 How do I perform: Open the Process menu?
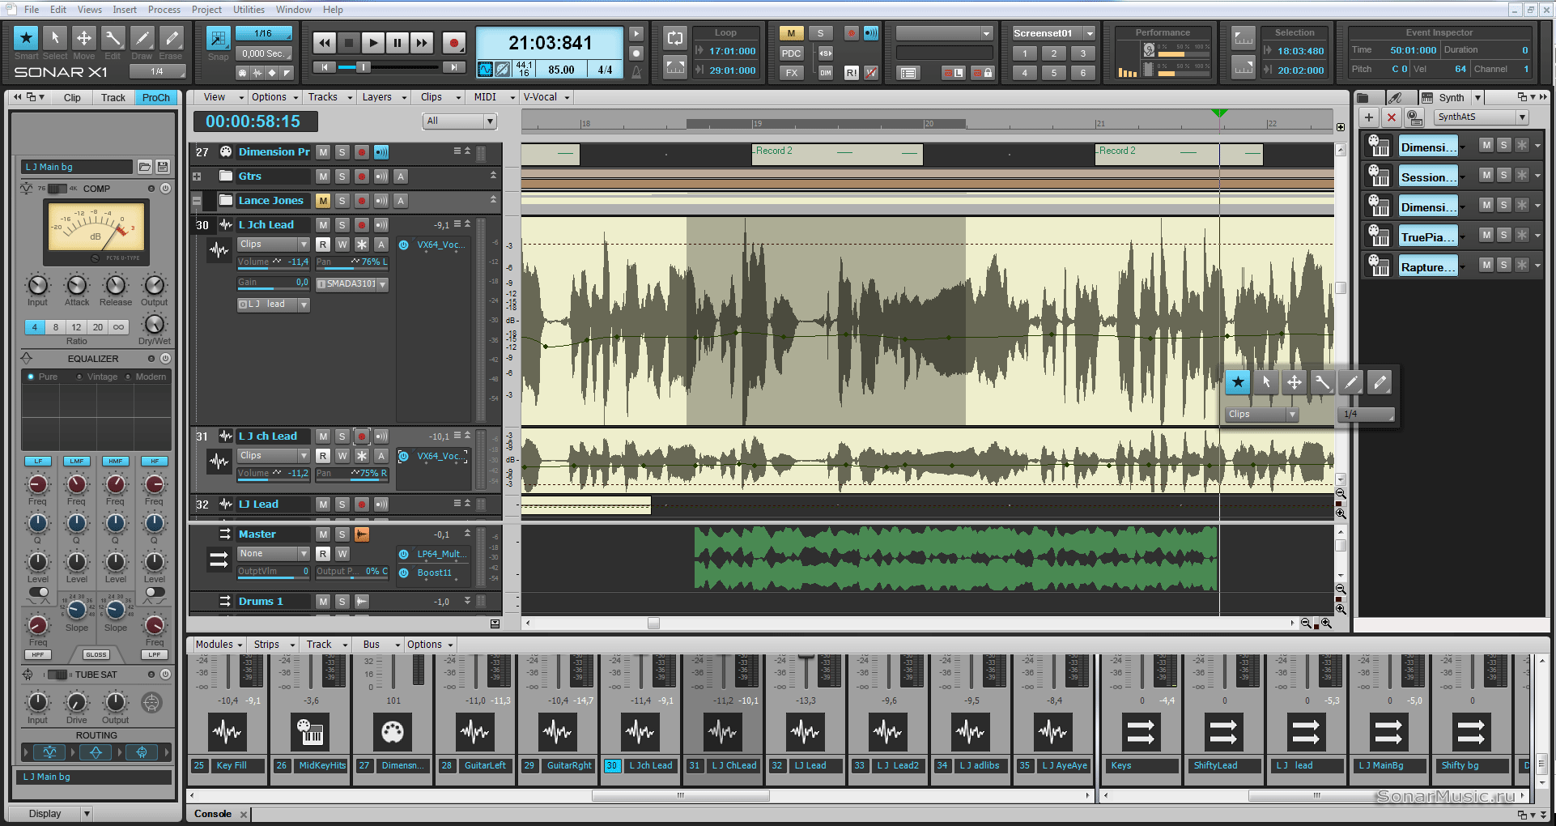pyautogui.click(x=164, y=10)
